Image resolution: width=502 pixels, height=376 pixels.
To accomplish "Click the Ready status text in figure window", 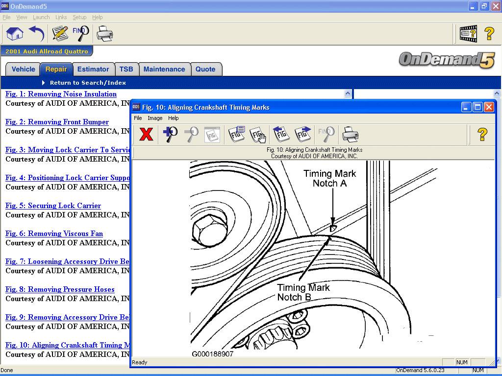I will [x=140, y=362].
